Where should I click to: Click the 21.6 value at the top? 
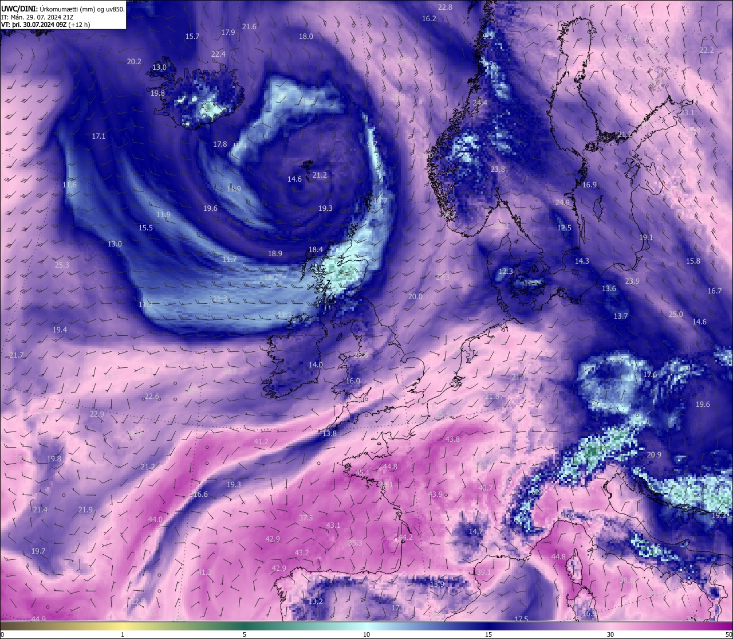[249, 27]
